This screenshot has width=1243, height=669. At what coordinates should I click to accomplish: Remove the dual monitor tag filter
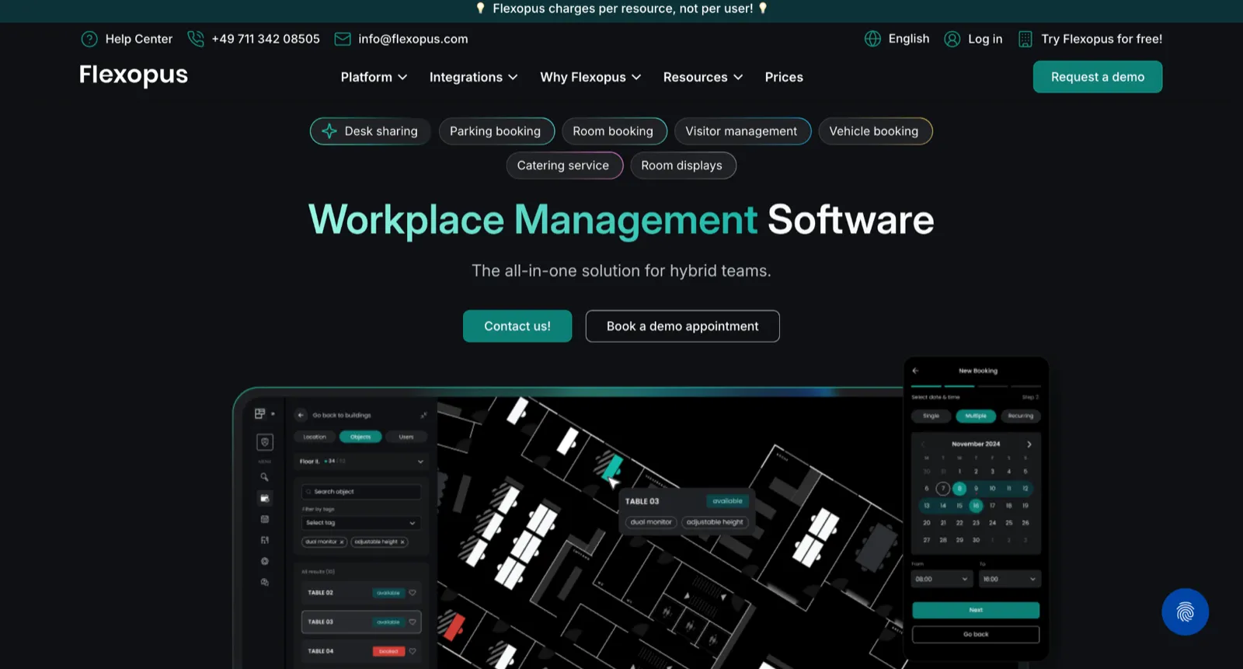[x=342, y=542]
